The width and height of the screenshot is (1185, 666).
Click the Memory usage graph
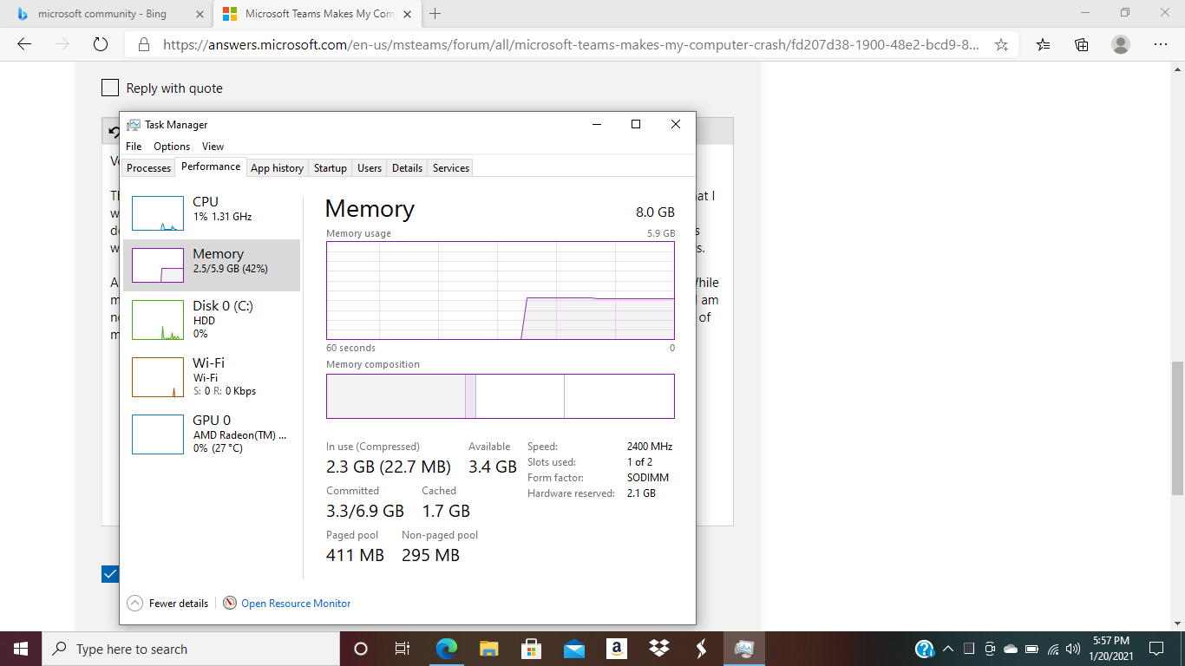(501, 291)
